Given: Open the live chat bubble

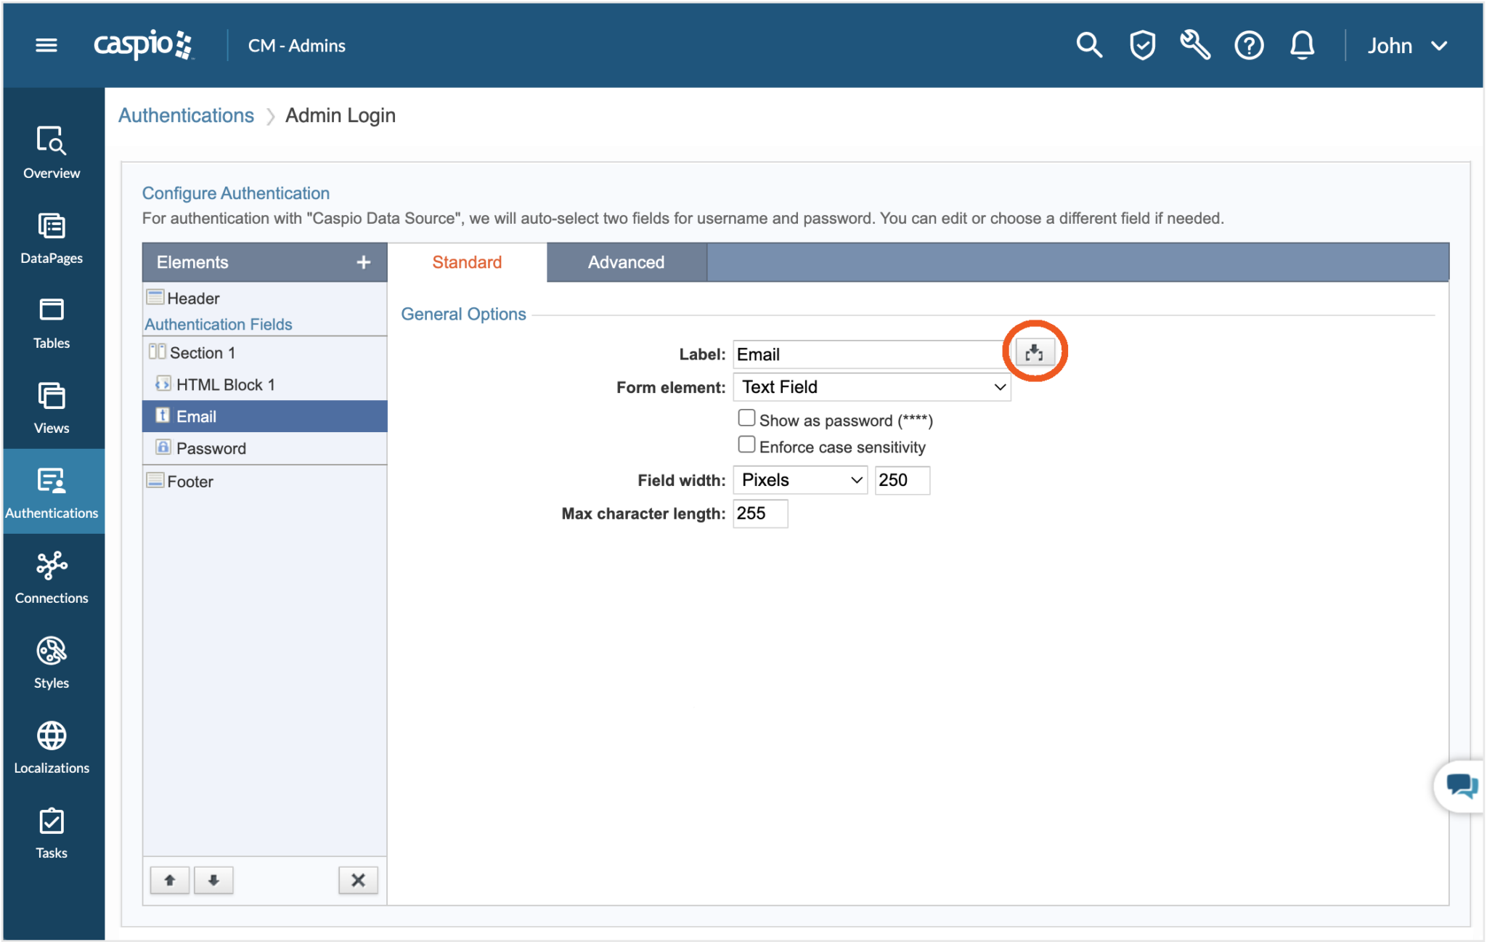Looking at the screenshot, I should coord(1460,786).
